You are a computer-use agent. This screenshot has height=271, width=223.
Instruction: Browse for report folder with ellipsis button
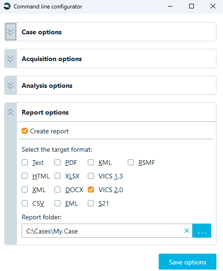click(202, 231)
